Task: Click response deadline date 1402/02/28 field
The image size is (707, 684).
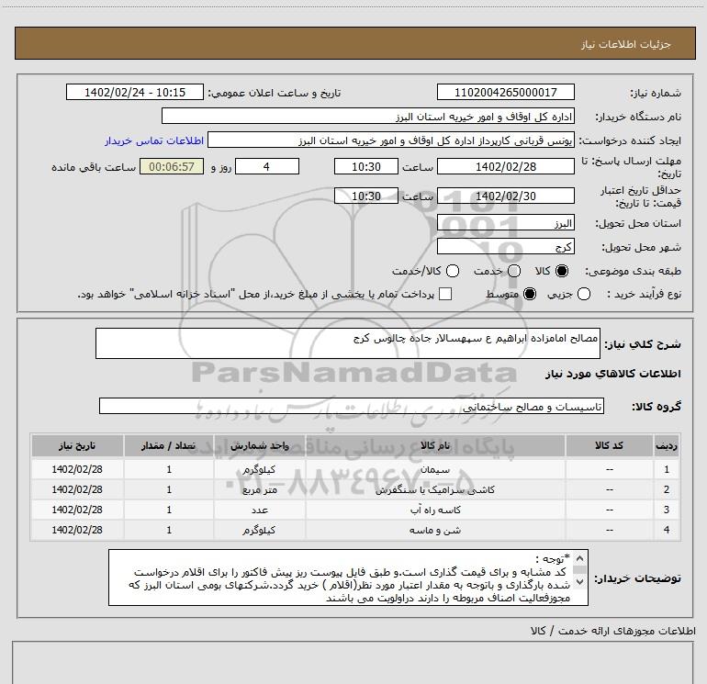Action: (x=505, y=166)
